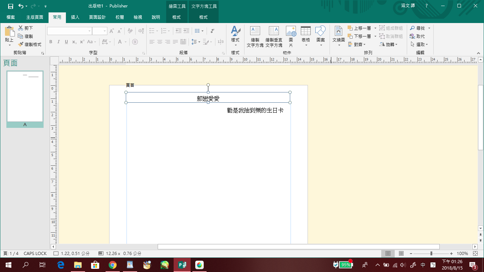Click the Save icon in title bar
Viewport: 484px width, 272px height.
(11, 6)
